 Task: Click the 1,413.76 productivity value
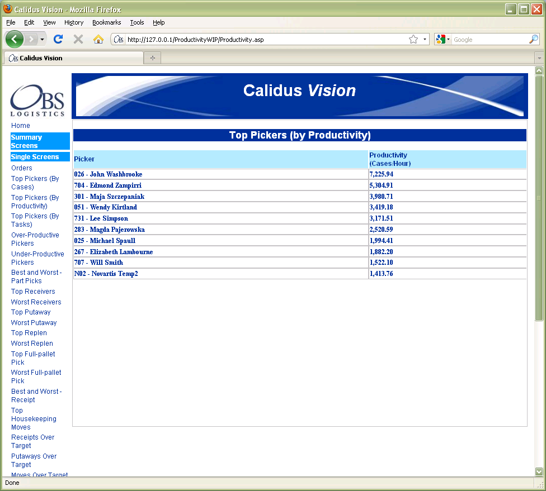[382, 274]
